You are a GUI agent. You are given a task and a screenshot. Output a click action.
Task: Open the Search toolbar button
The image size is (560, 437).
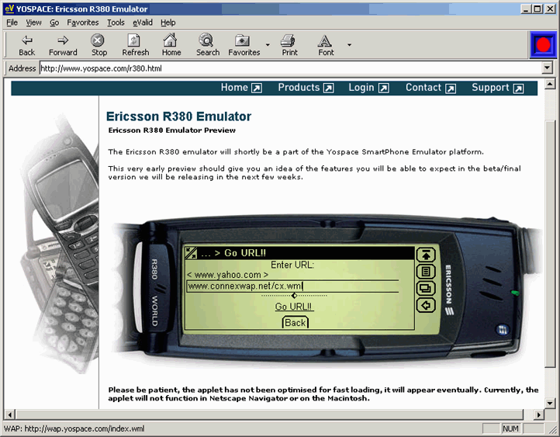pyautogui.click(x=208, y=45)
